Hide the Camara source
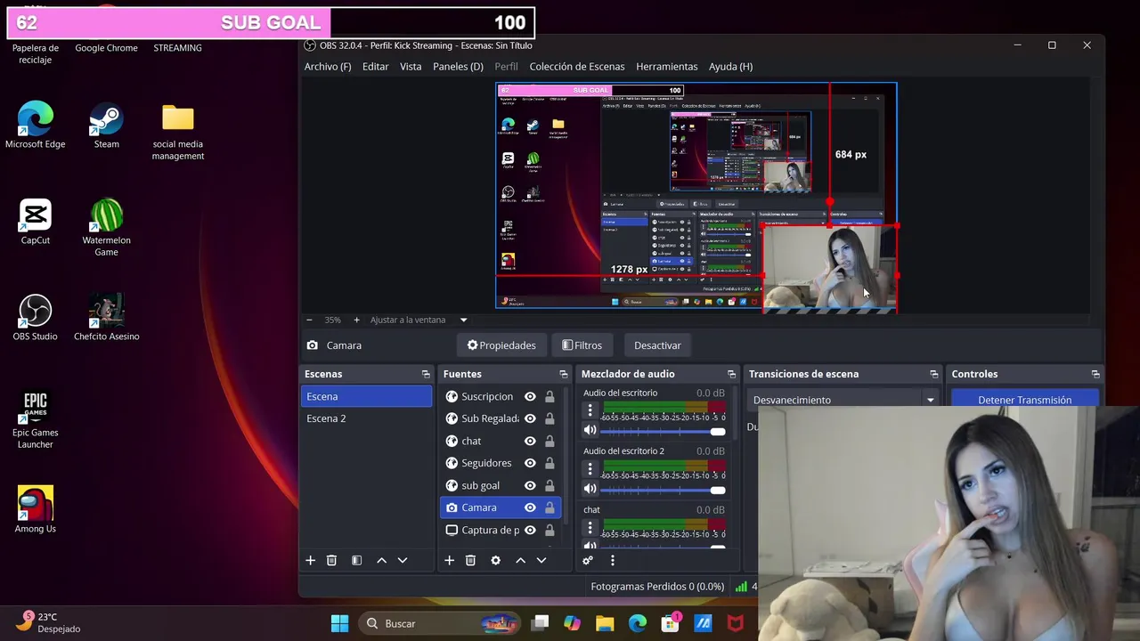This screenshot has height=641, width=1140. pos(530,507)
